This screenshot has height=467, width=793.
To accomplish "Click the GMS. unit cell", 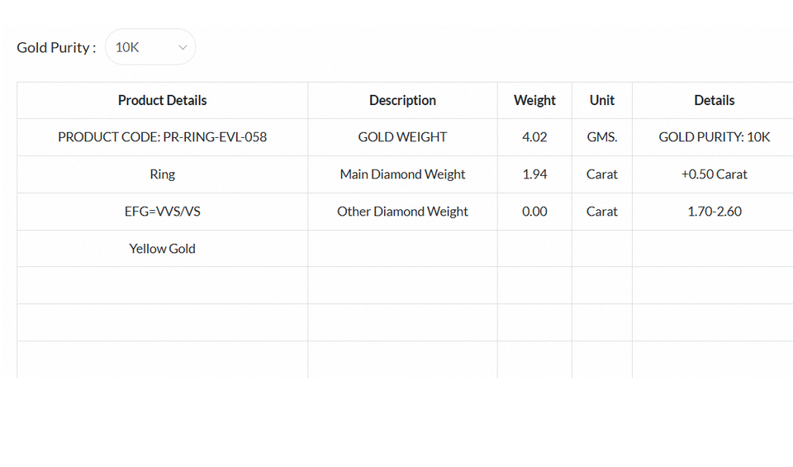I will (x=601, y=137).
